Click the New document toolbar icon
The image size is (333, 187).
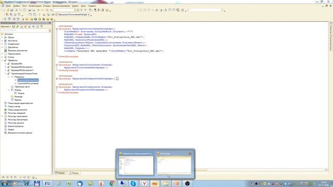point(4,10)
